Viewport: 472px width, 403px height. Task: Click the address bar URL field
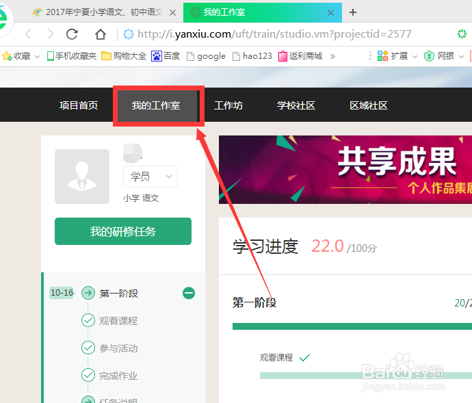274,34
